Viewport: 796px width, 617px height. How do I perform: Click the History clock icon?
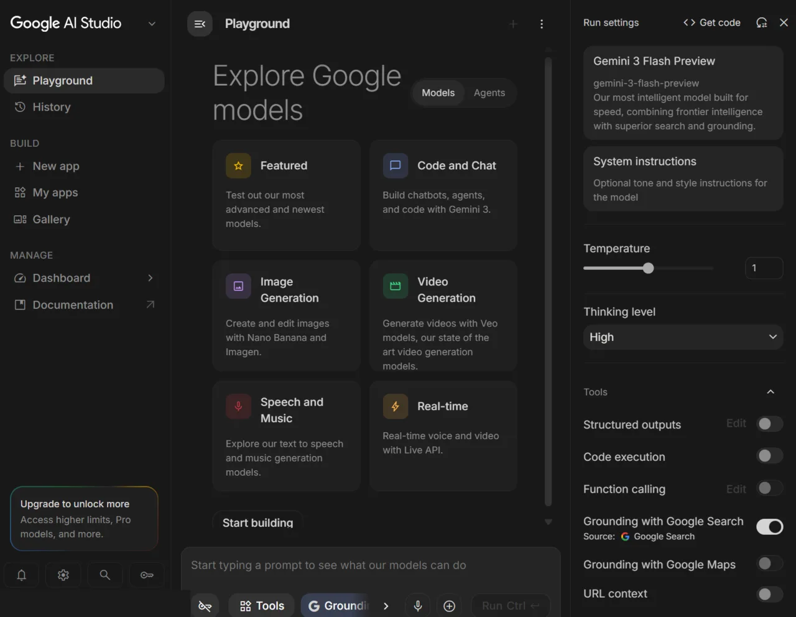pos(20,107)
